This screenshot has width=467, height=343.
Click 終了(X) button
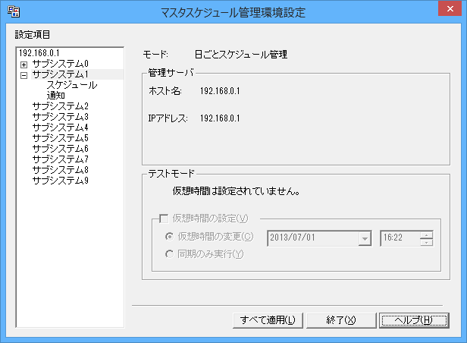pyautogui.click(x=341, y=320)
